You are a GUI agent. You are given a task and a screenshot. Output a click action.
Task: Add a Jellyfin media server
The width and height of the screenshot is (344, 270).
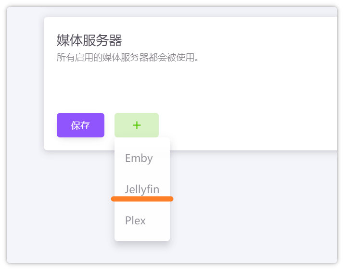142,189
